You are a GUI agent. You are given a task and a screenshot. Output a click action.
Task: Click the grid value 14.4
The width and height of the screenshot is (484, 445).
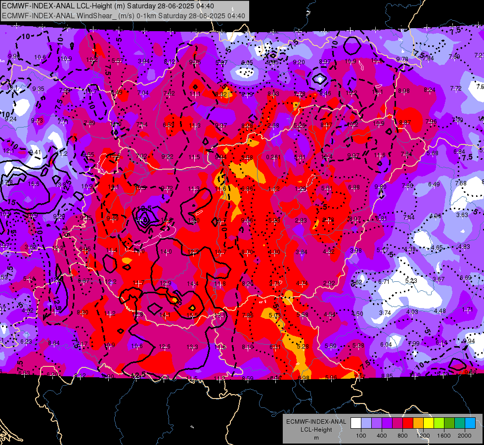tap(193, 283)
